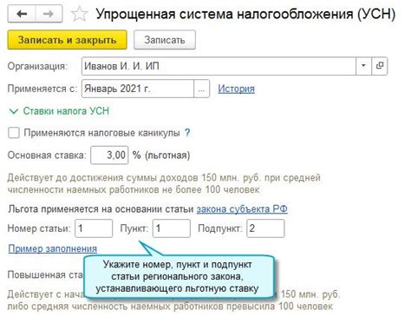
Task: Click text Льгота применяется на основании статьи
Action: pyautogui.click(x=101, y=209)
